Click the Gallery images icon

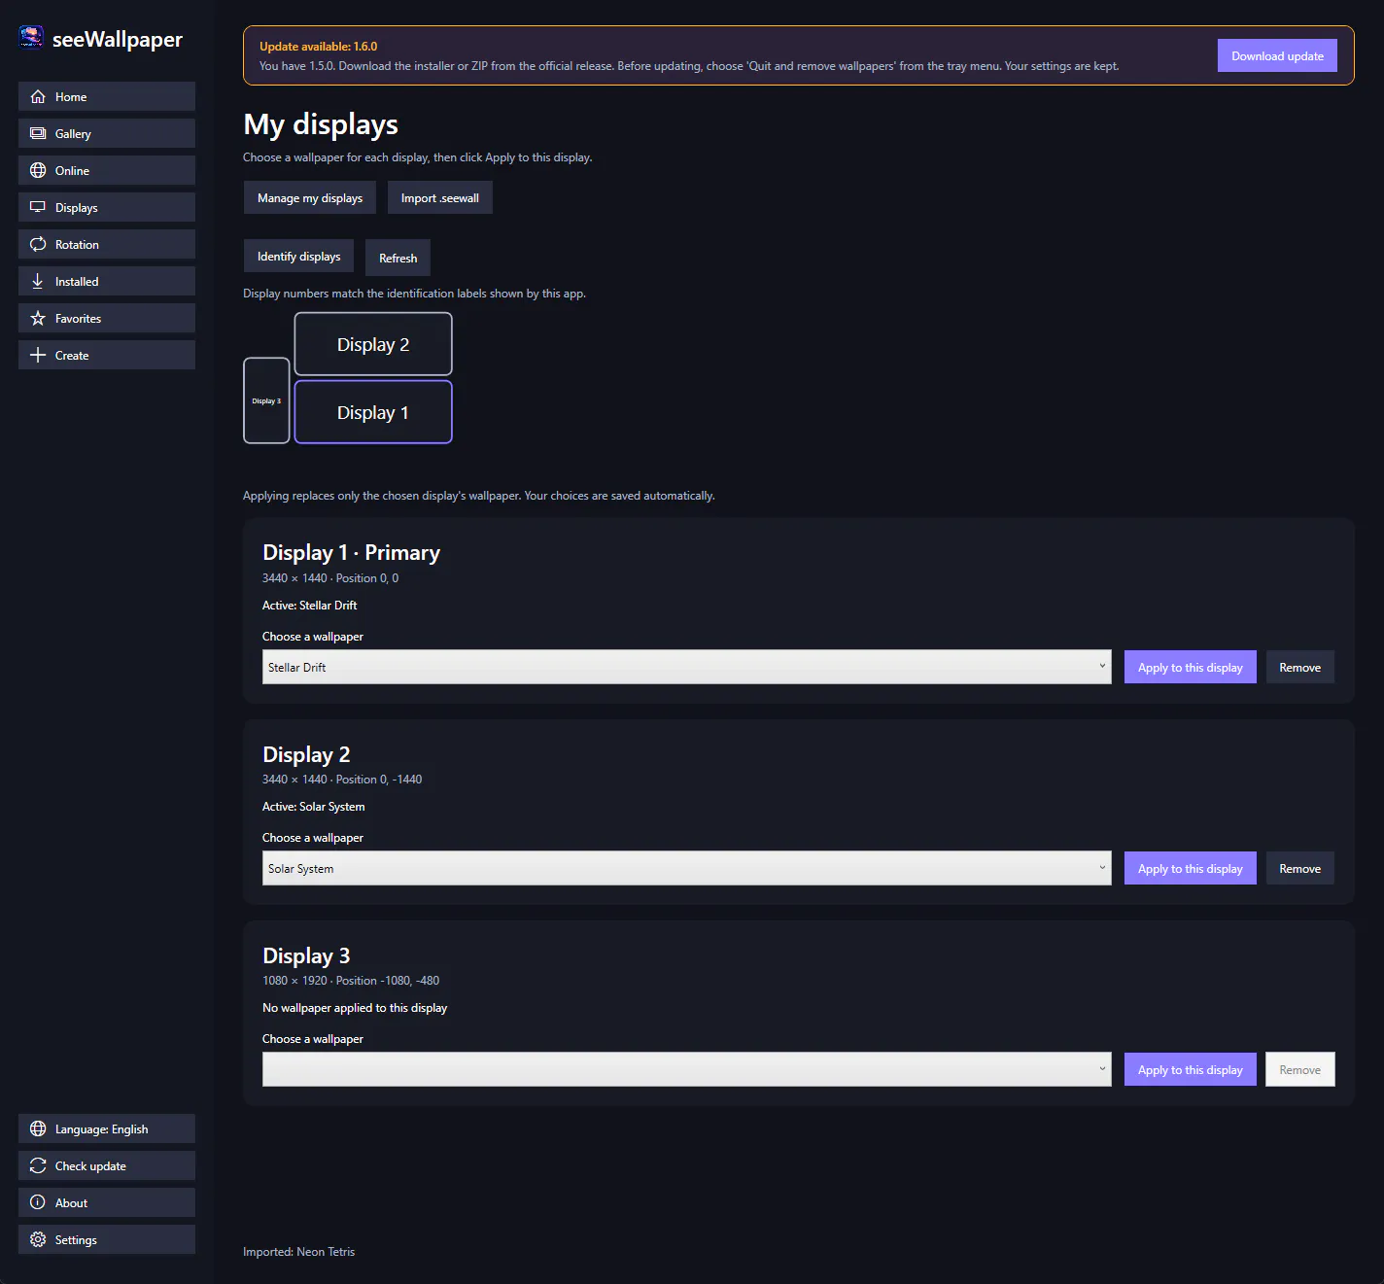[38, 133]
